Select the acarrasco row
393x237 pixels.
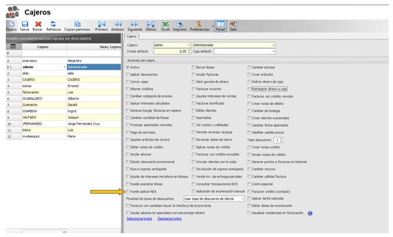[63, 61]
